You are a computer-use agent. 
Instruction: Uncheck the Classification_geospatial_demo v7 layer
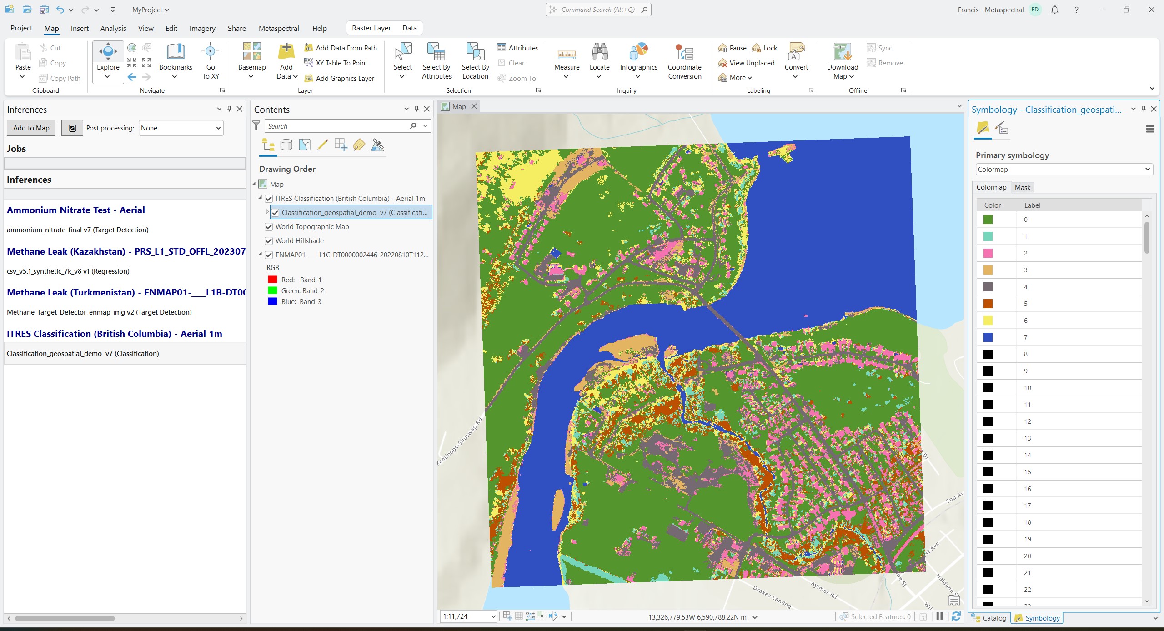click(x=275, y=213)
